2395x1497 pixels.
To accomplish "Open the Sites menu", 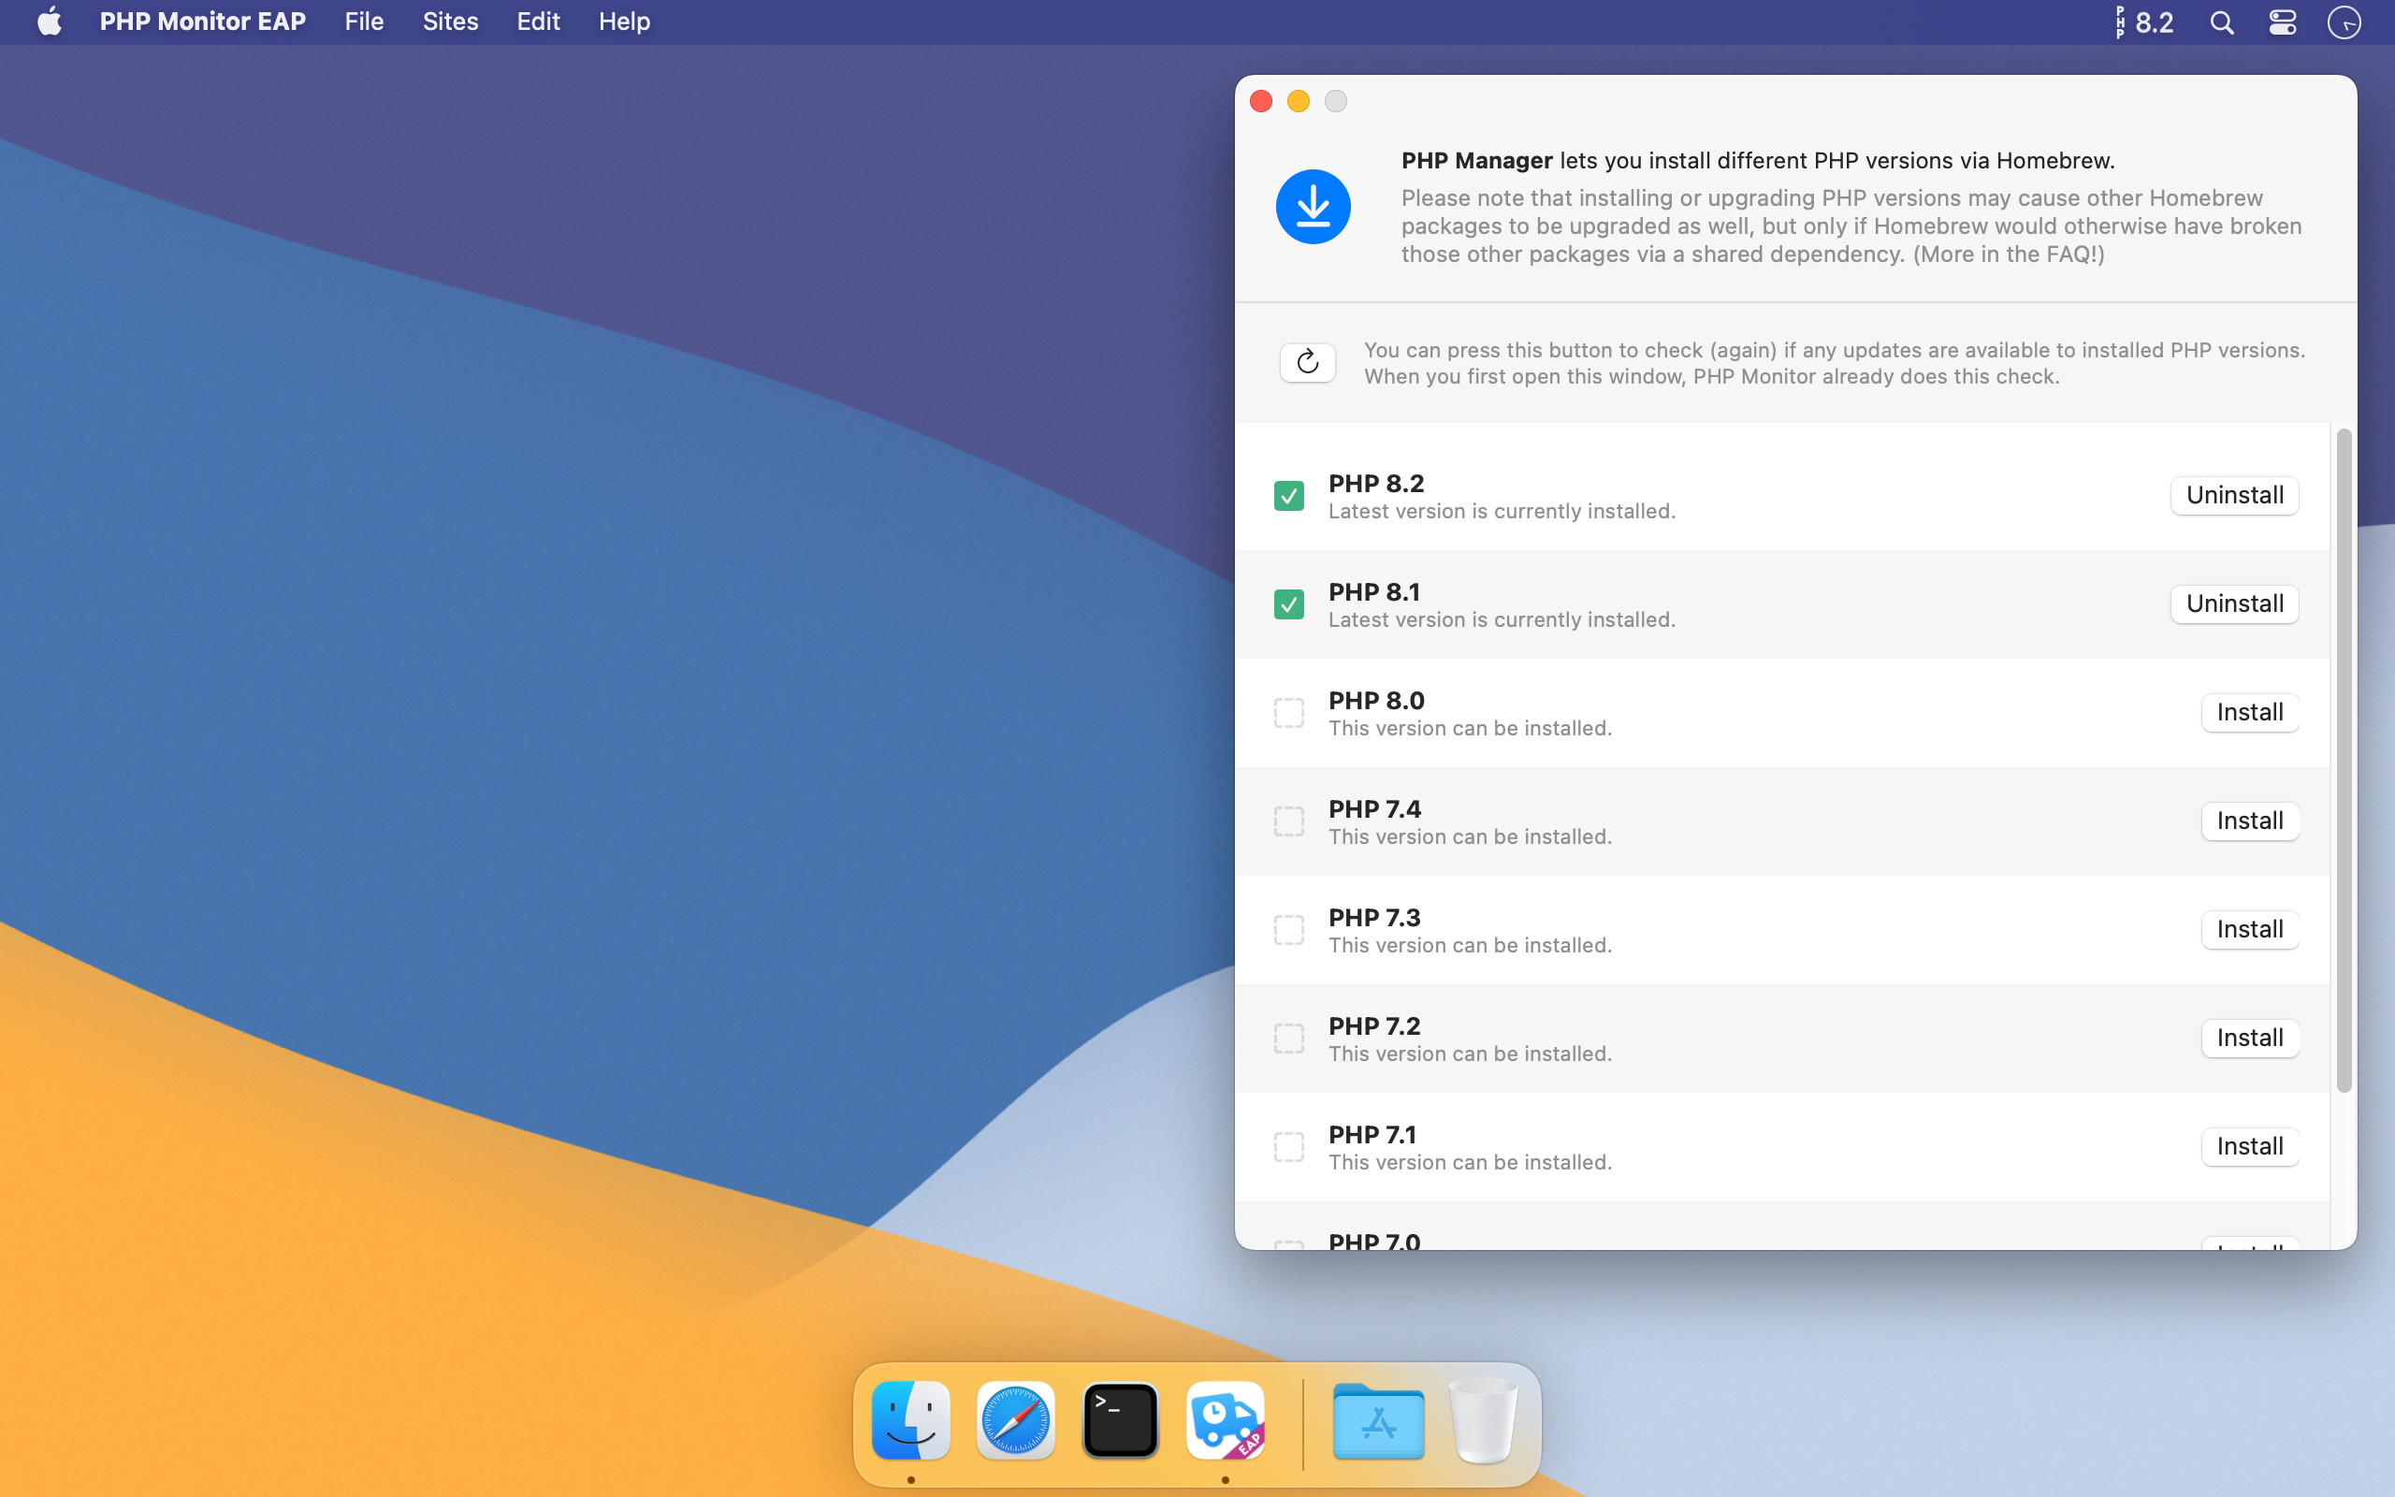I will [450, 22].
